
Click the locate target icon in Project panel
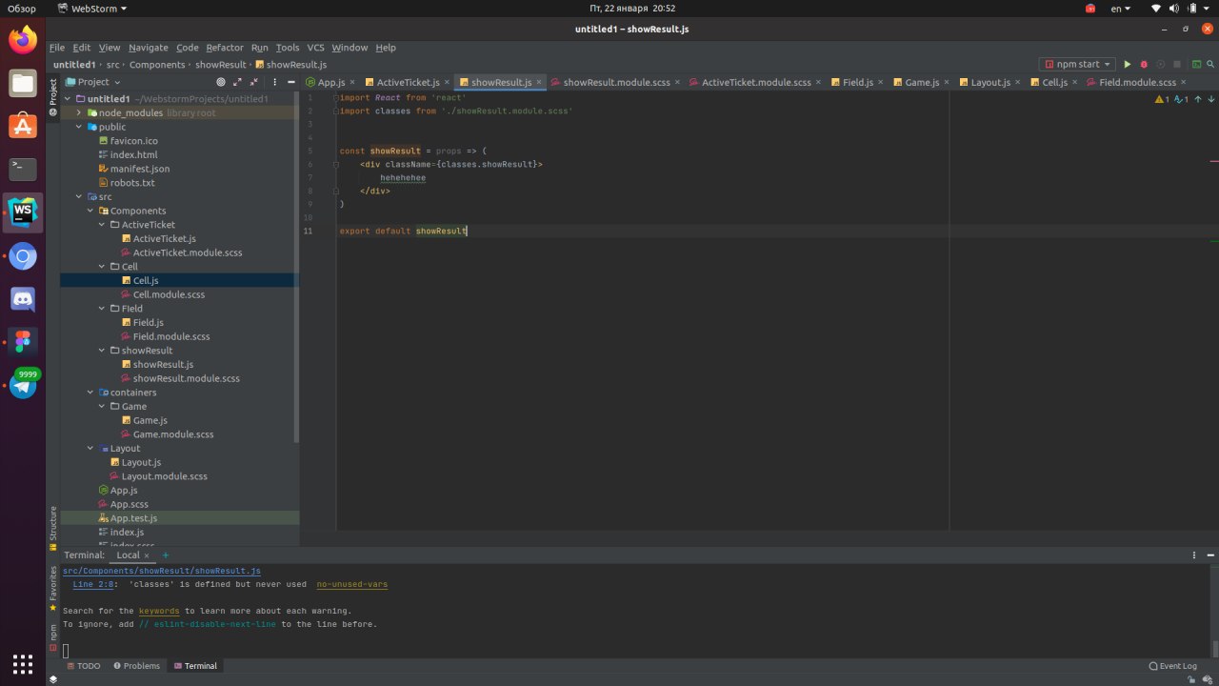221,82
